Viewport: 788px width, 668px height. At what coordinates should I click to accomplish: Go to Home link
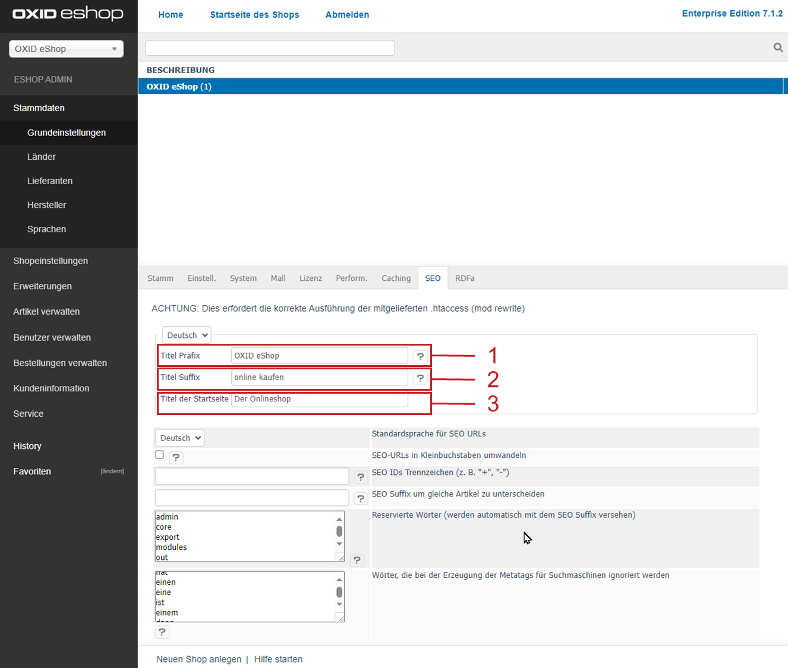171,15
